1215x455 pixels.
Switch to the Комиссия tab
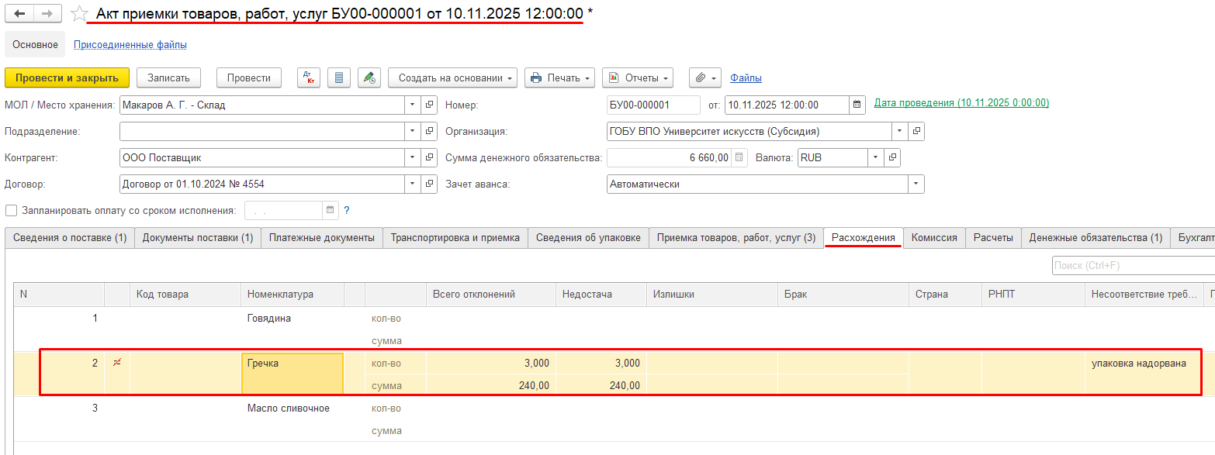pos(933,238)
